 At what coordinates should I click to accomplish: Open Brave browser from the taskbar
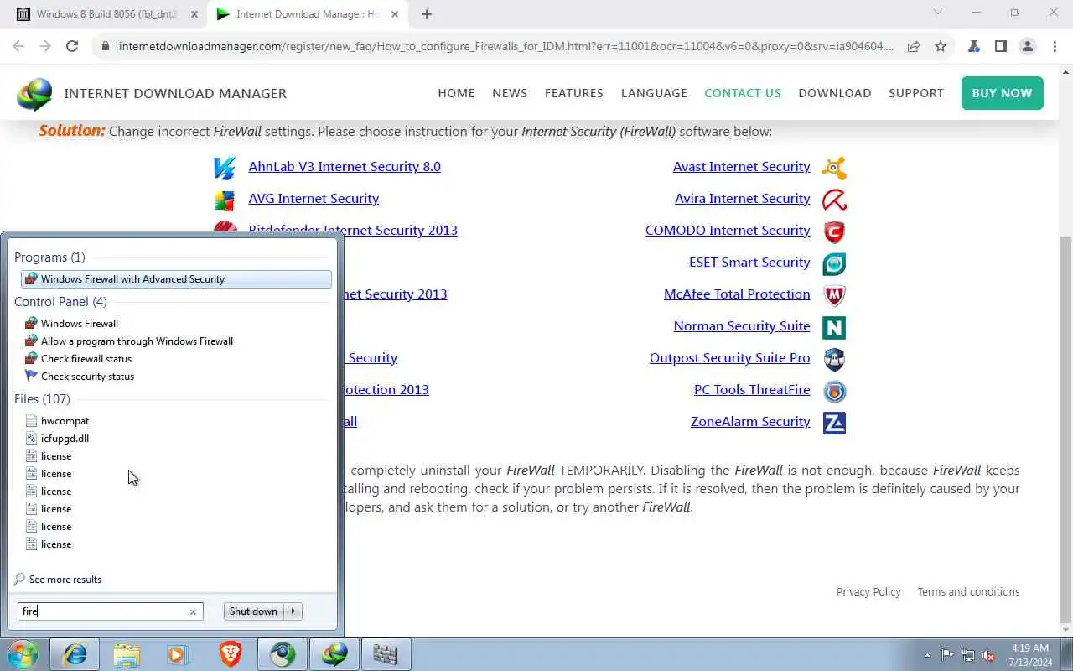pos(231,654)
